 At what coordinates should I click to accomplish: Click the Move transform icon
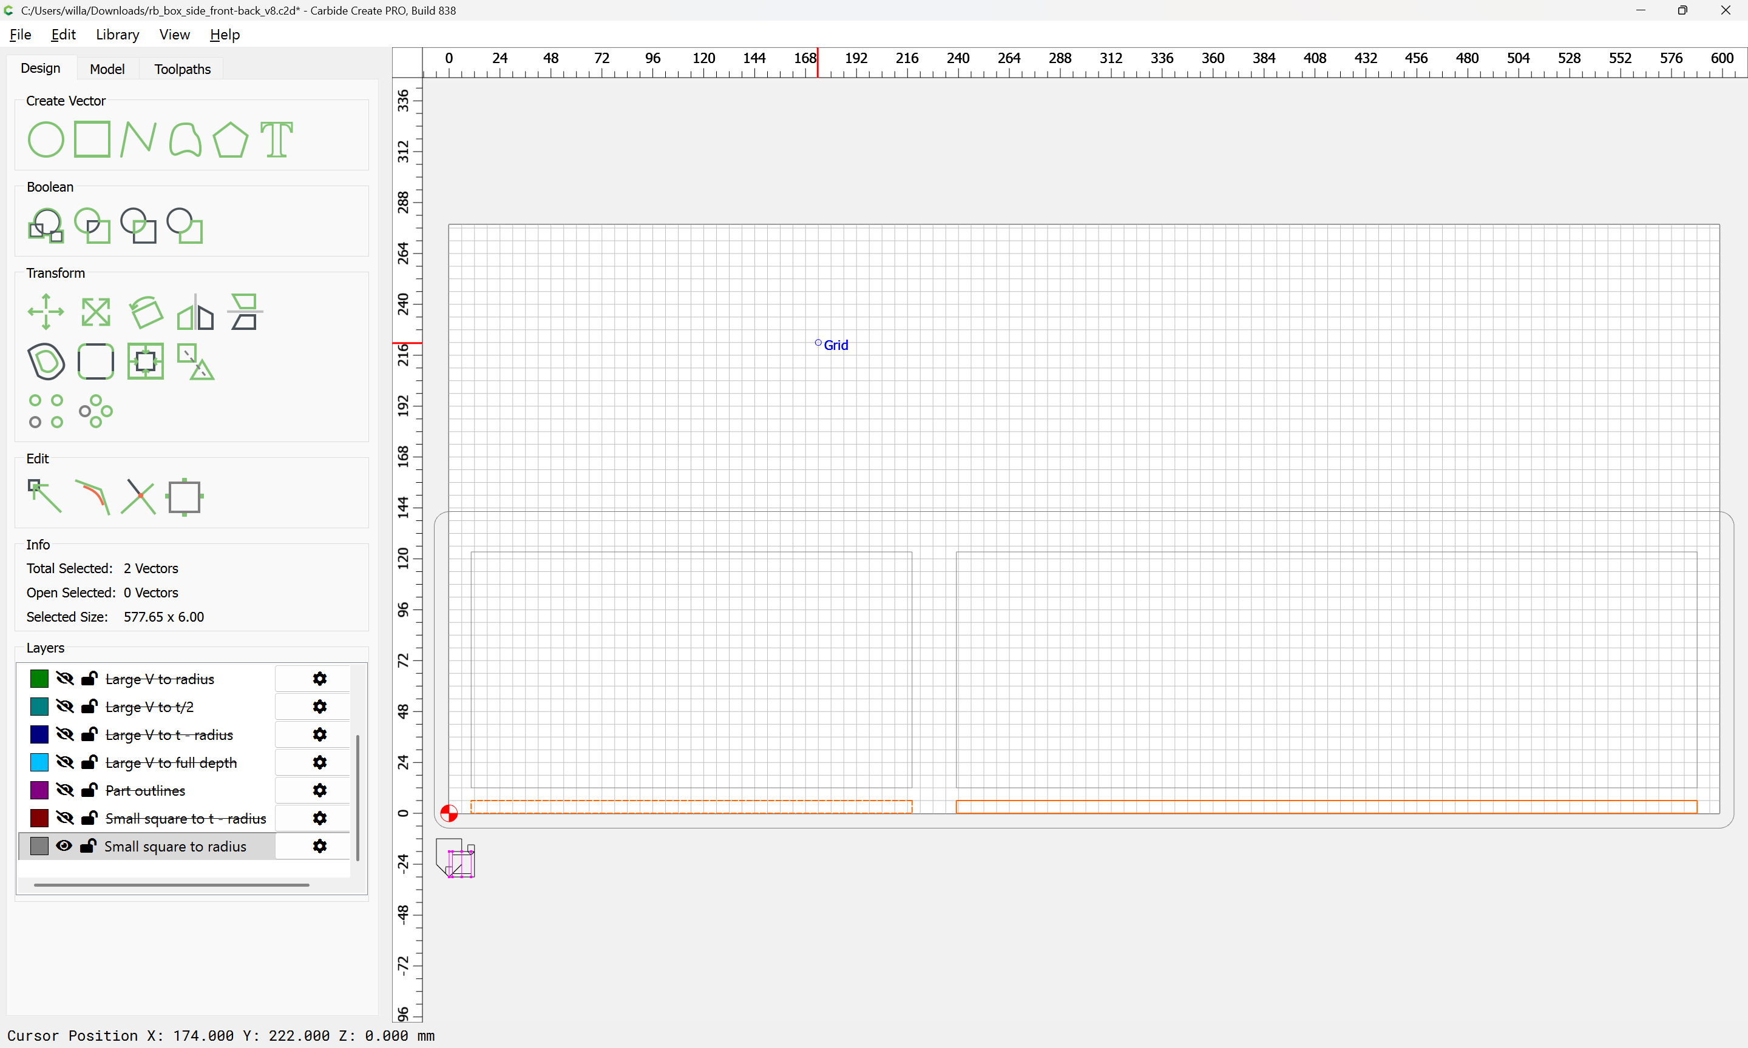click(x=46, y=312)
